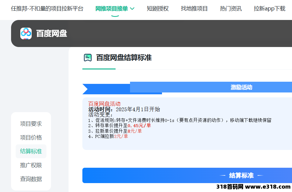The height and width of the screenshot is (192, 292).
Task: Click the red 百度网盘活动 text
Action: pos(104,104)
